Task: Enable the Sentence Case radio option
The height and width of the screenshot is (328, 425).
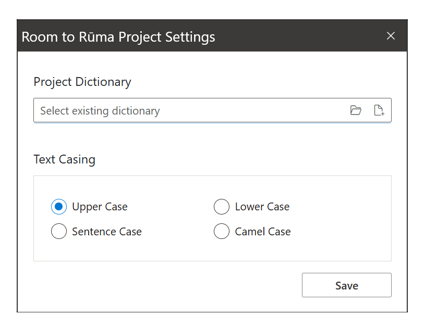Action: 59,232
